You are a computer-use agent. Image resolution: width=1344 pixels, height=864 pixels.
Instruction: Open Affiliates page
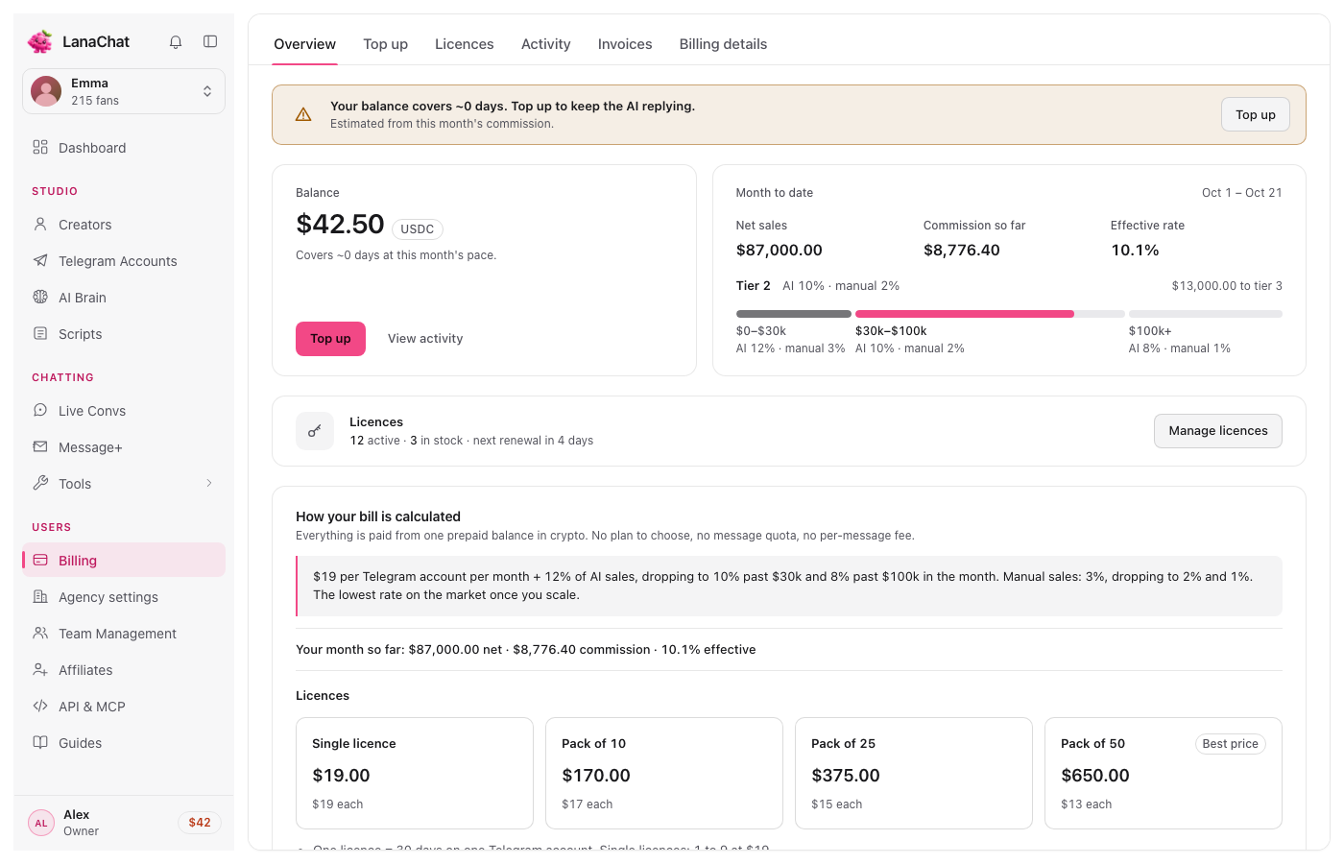124,670
